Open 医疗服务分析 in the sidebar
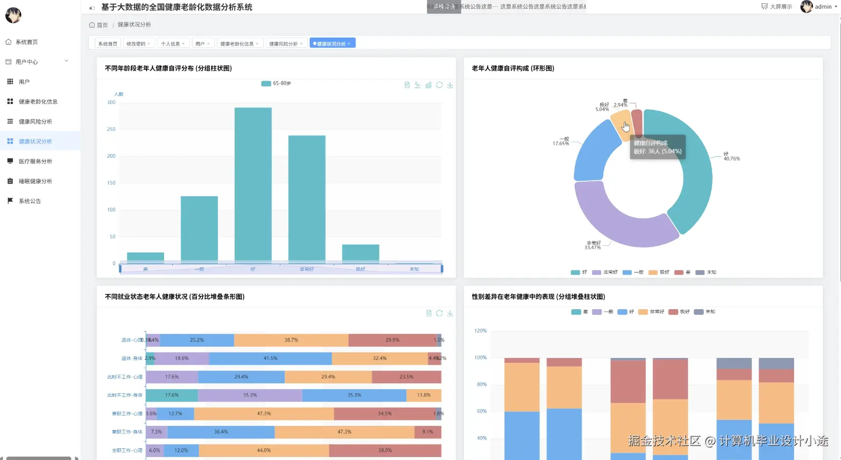 pos(35,161)
